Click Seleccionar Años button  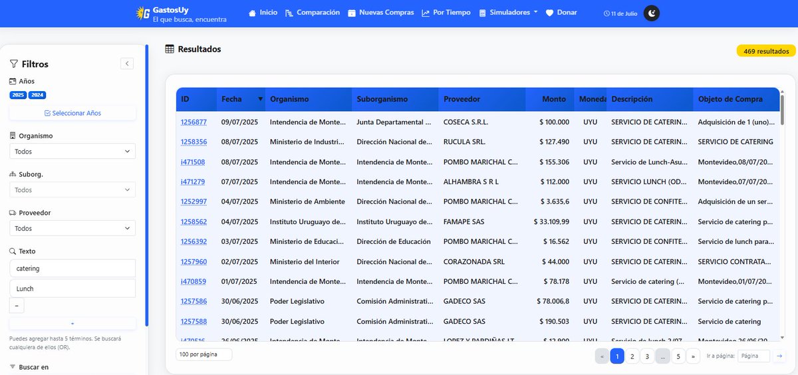[72, 113]
